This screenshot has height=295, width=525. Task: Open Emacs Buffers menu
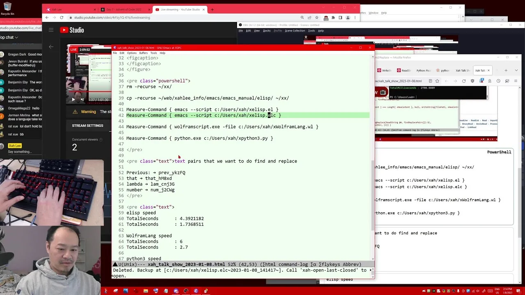pyautogui.click(x=143, y=53)
